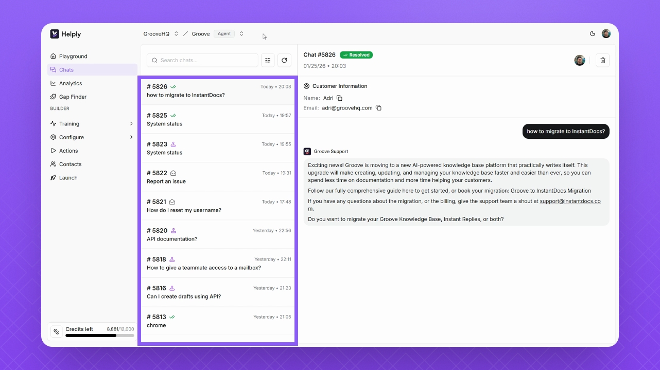Open "Can I create drafts using API?" chat

pyautogui.click(x=218, y=292)
